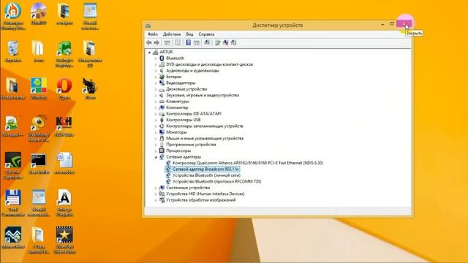Click the action pane toolbar icon

pyautogui.click(x=196, y=42)
